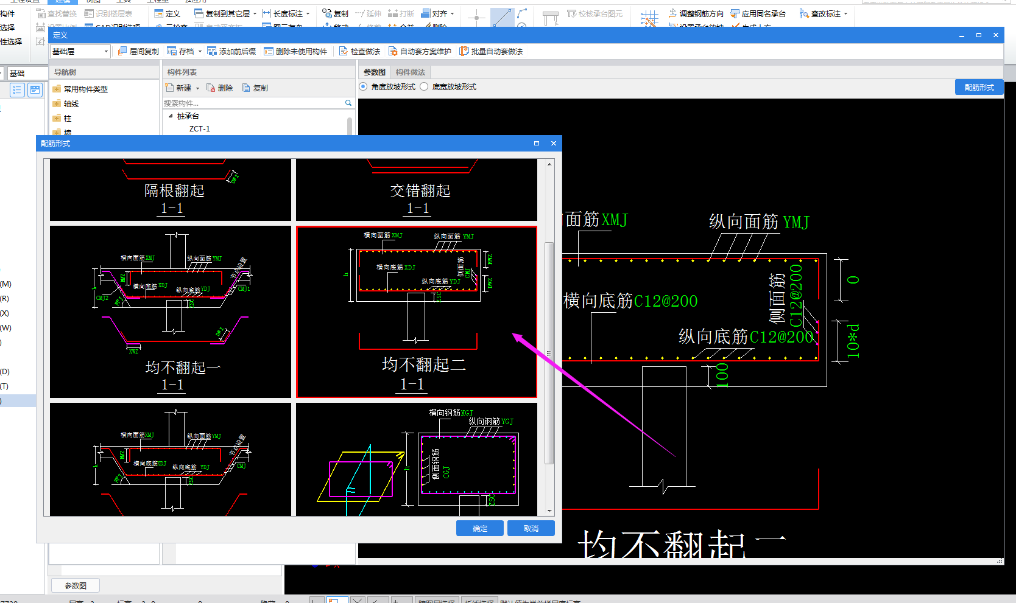Screen dimensions: 1016x603
Task: Click the 校核承台图元 icon
Action: [571, 13]
